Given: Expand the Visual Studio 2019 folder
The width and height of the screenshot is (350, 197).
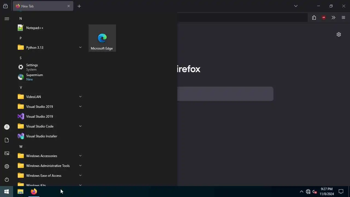Looking at the screenshot, I should point(49,107).
